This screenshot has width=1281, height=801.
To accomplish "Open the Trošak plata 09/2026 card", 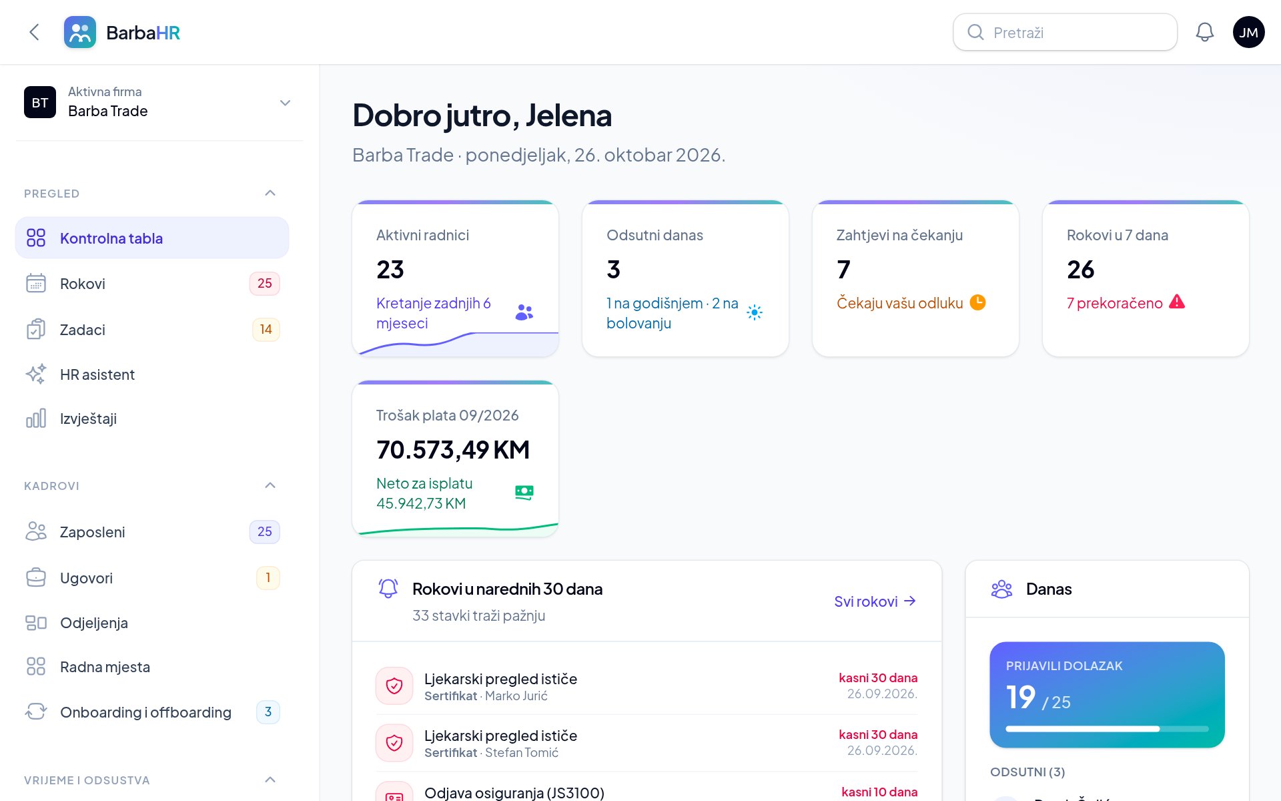I will pos(455,459).
